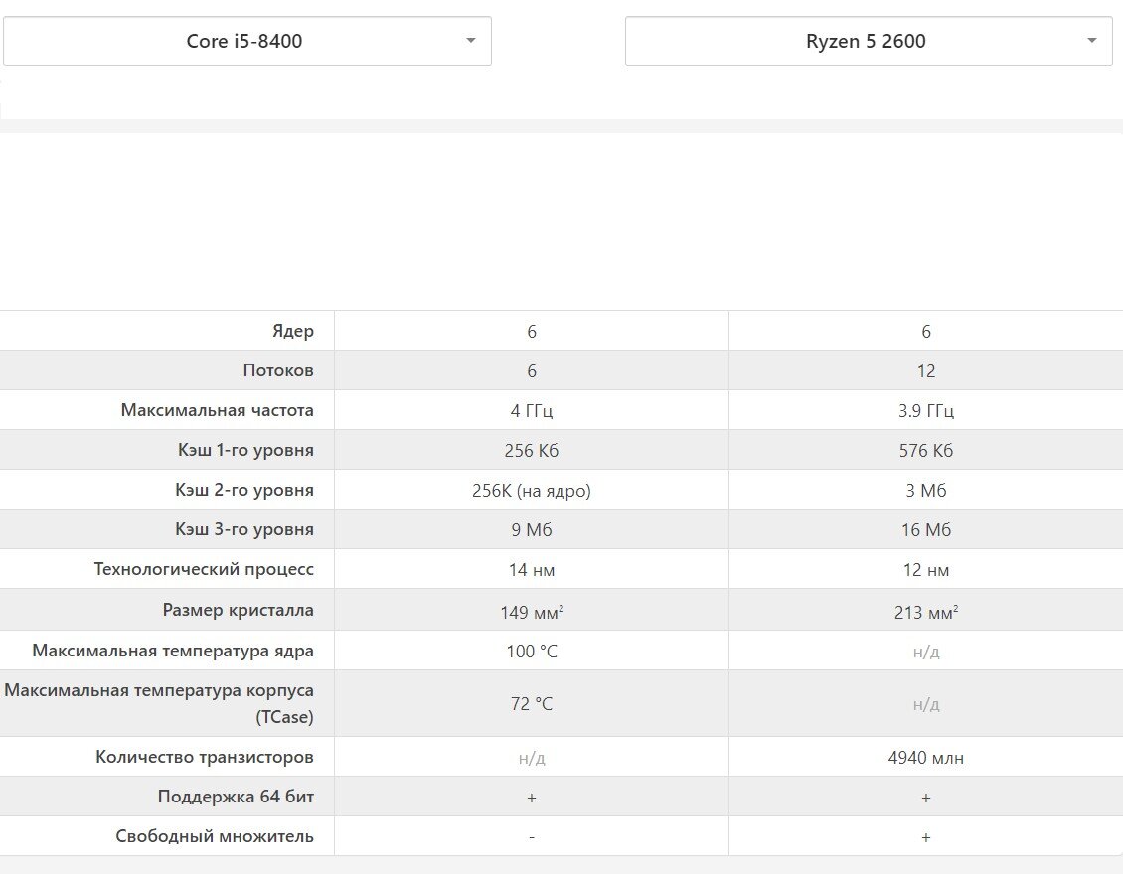Select the 'Кэш 3-го уровня' label
This screenshot has width=1123, height=874.
tap(244, 529)
